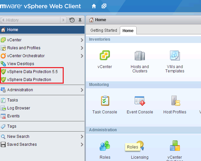The height and width of the screenshot is (161, 201).
Task: Open the Roles administration icon
Action: point(105,146)
